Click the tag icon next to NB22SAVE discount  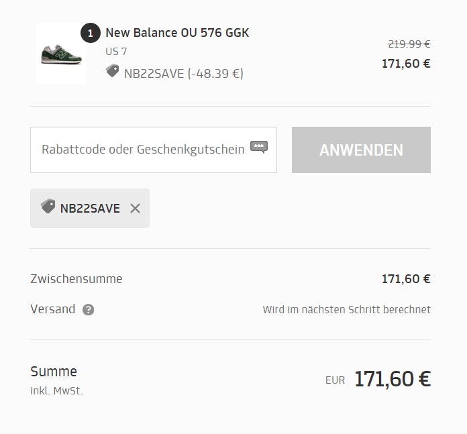point(113,71)
